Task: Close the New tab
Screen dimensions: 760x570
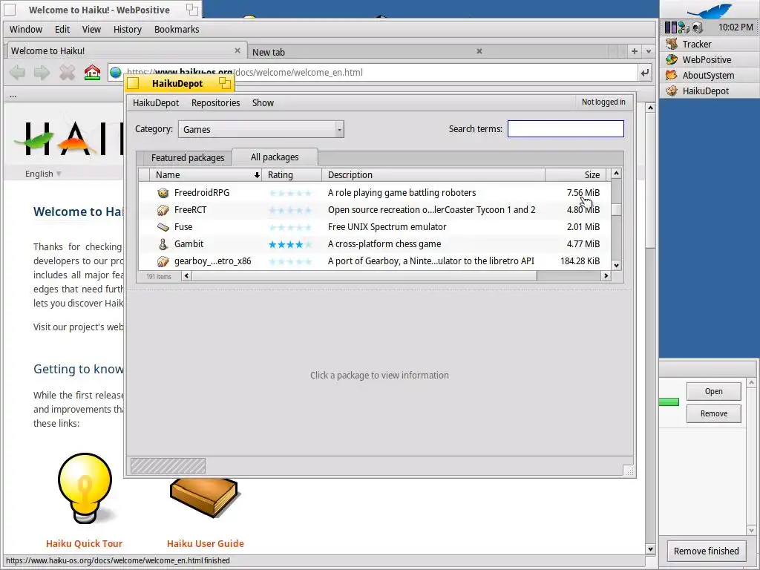Action: click(479, 51)
